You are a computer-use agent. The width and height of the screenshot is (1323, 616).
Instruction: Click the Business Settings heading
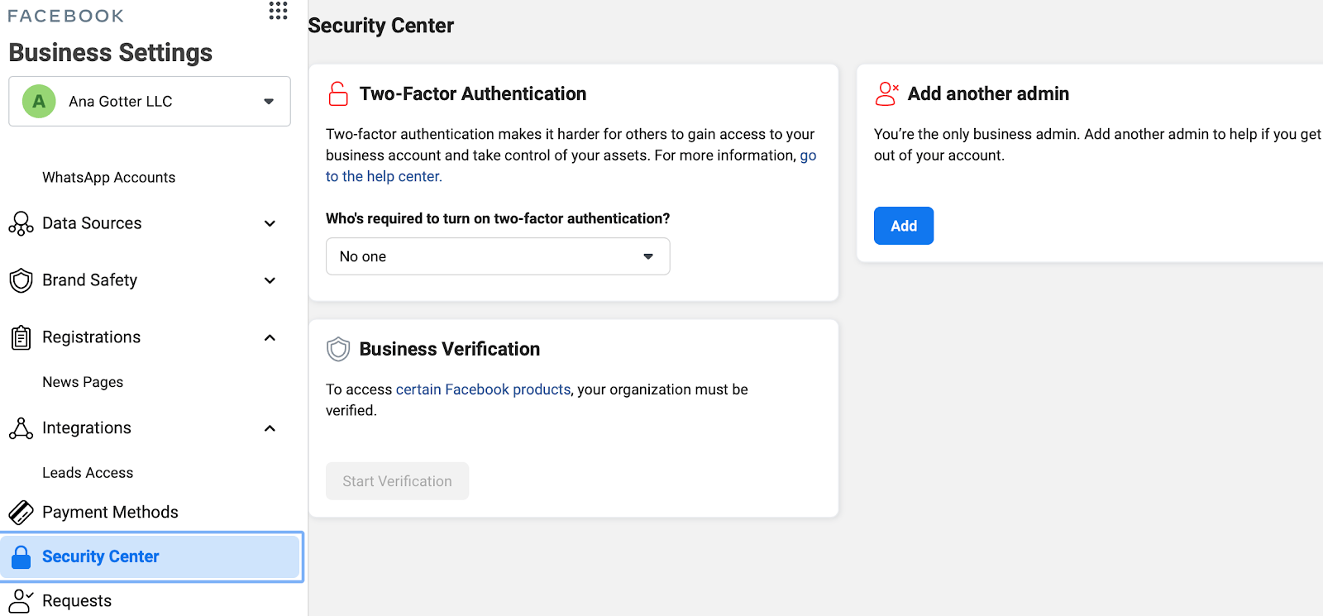click(111, 53)
